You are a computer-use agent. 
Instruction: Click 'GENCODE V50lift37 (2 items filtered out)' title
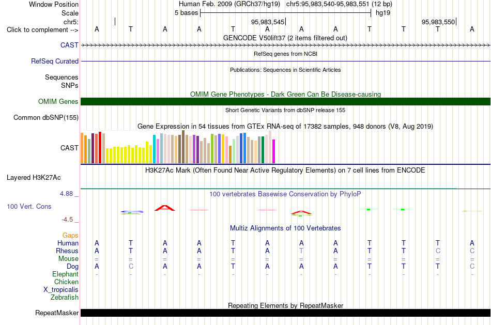[x=285, y=38]
